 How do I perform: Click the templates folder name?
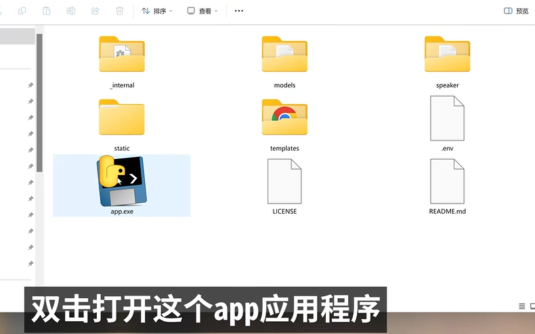(284, 148)
